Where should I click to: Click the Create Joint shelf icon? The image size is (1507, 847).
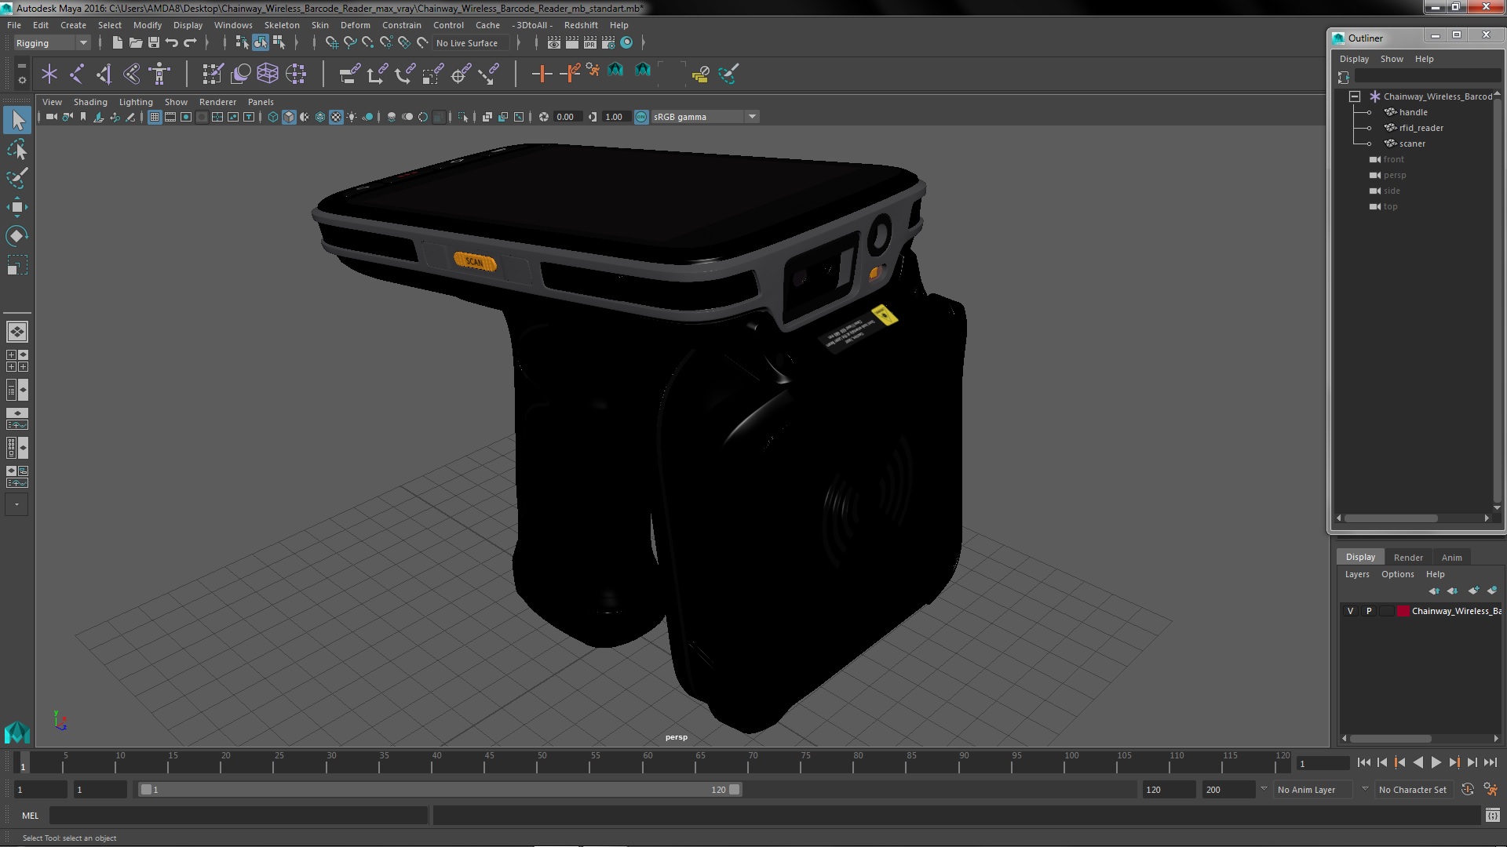coord(76,74)
